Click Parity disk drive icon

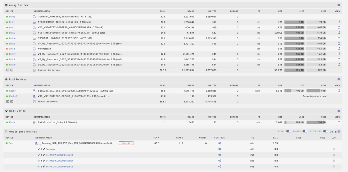click(x=34, y=17)
